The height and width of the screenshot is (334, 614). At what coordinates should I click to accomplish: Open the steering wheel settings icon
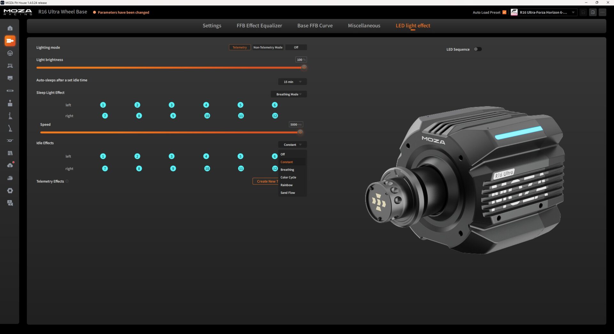(10, 53)
